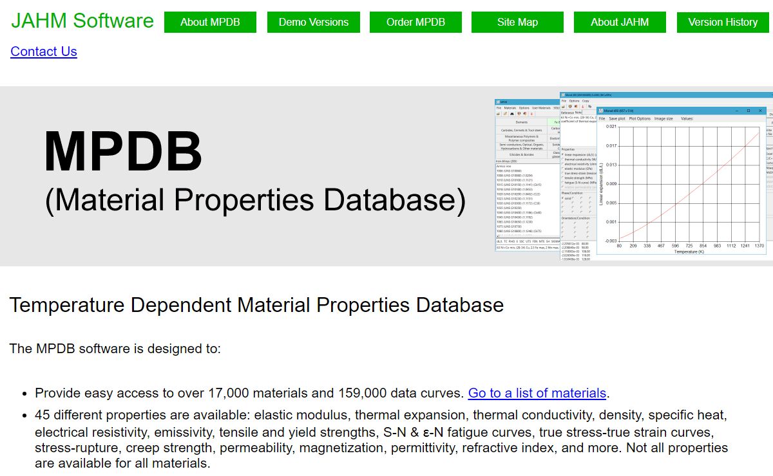The width and height of the screenshot is (773, 476).
Task: Click 'Save plot' in the plot window menu
Action: [617, 118]
